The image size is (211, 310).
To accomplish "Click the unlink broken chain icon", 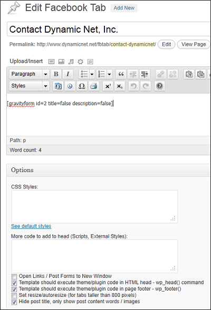I will click(172, 74).
